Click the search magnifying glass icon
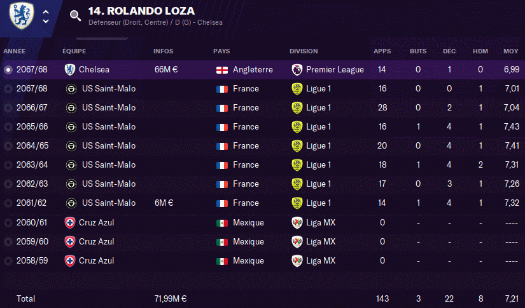Image resolution: width=525 pixels, height=308 pixels. click(x=75, y=16)
